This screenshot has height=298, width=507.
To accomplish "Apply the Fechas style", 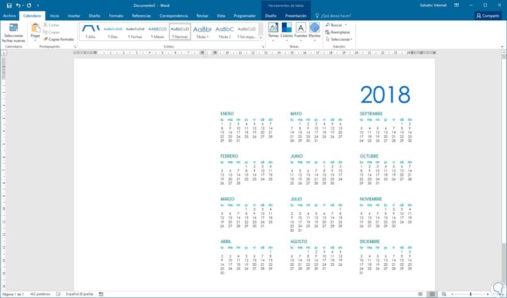I will pos(135,32).
